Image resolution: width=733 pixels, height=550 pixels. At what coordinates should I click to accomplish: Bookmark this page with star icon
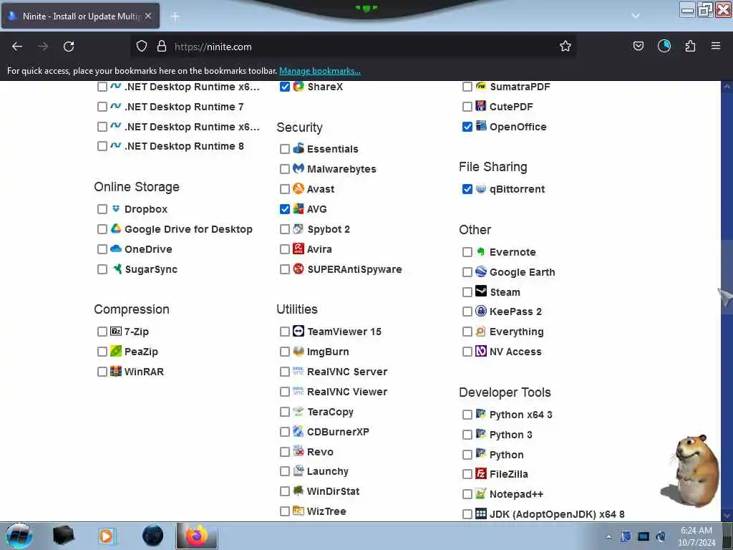[565, 46]
